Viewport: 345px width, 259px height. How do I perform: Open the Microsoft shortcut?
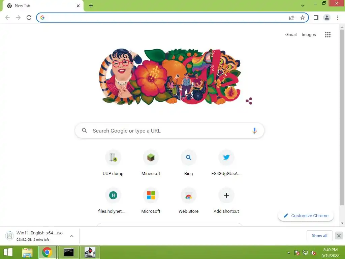151,200
